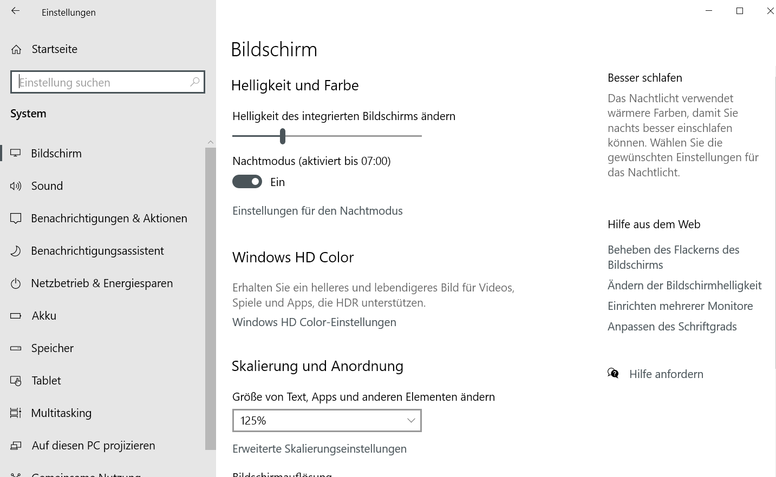The image size is (776, 477).
Task: Click the brightness slider handle
Action: 283,136
